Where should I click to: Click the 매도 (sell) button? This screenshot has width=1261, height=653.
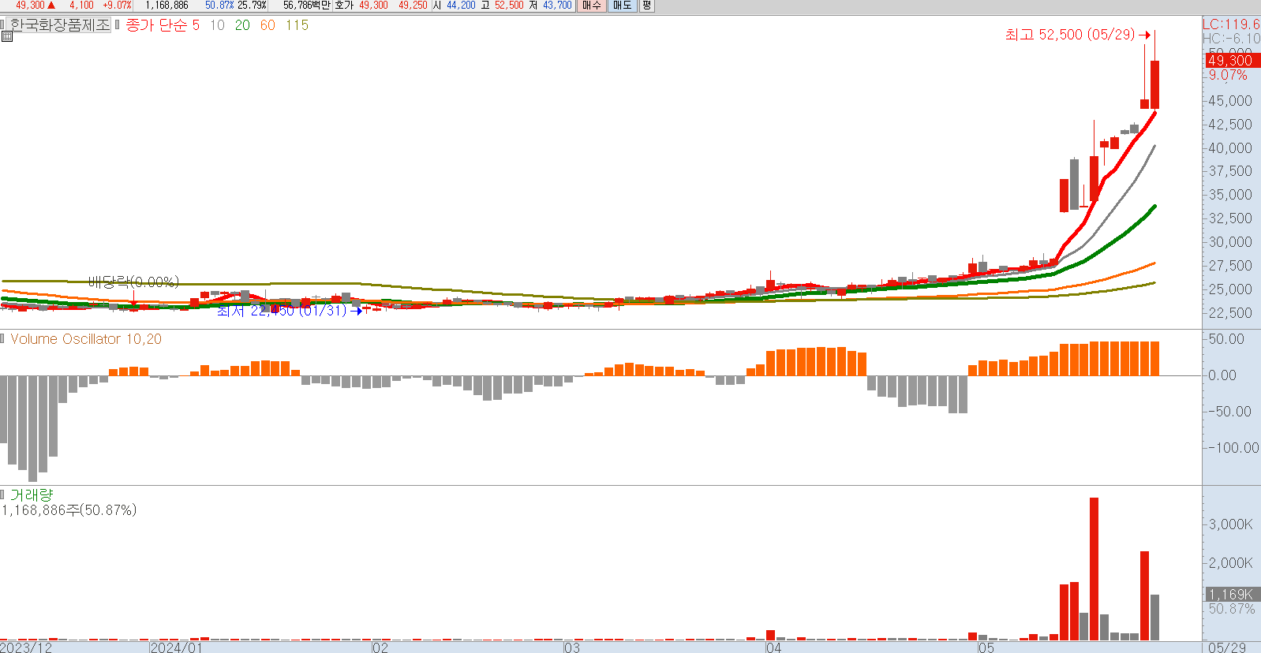tap(623, 6)
